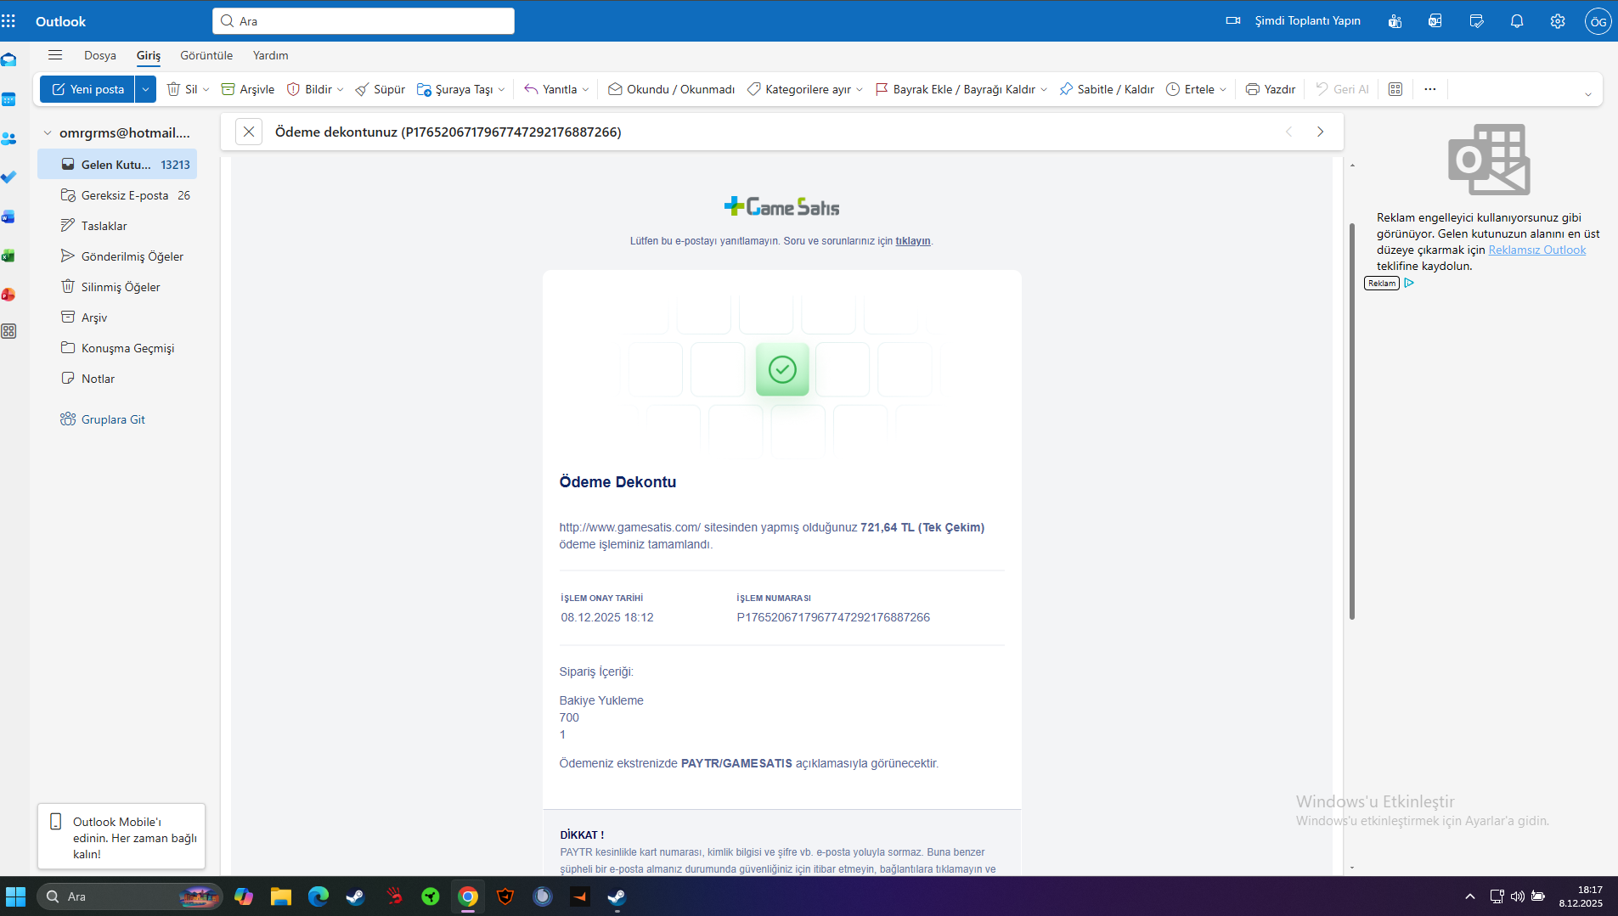This screenshot has width=1618, height=916.
Task: Open the Calendar icon in left rail
Action: [8, 99]
